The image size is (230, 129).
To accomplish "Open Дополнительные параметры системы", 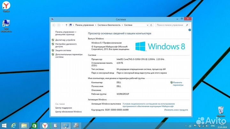I will (69, 56).
